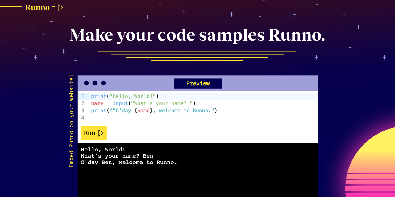Click terminal line "G'day Ben, welcome to Runno."
The height and width of the screenshot is (197, 395).
click(x=129, y=163)
